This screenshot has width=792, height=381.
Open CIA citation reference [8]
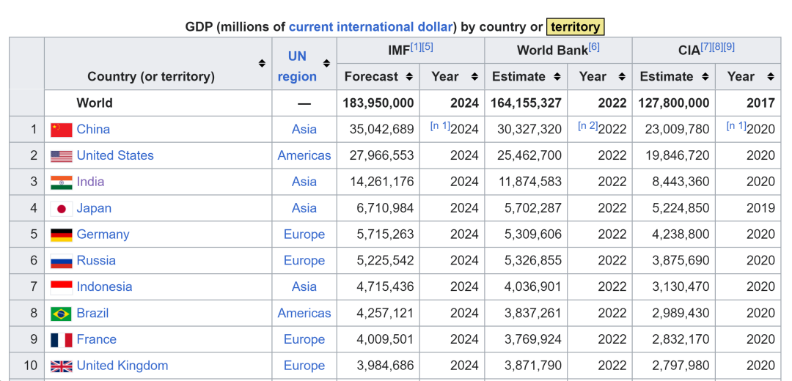click(x=717, y=47)
